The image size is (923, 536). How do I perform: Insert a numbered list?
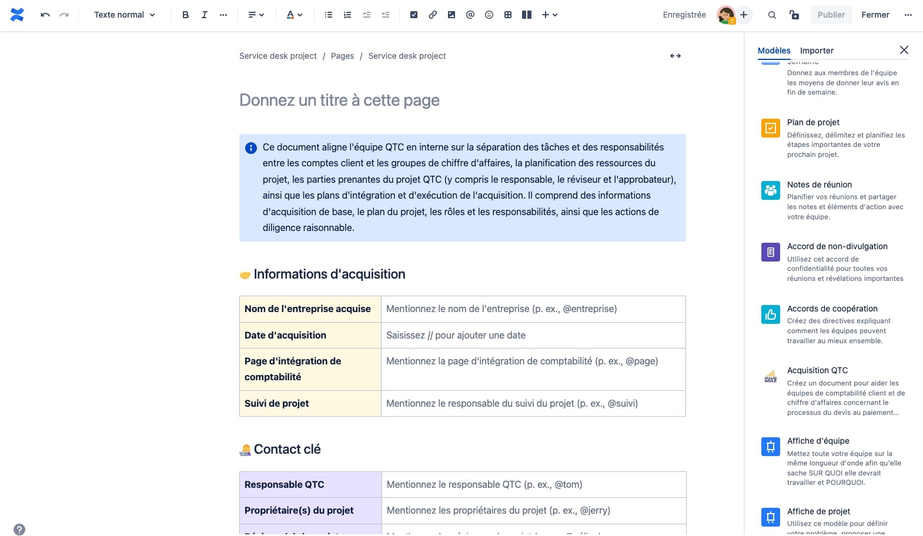click(347, 15)
